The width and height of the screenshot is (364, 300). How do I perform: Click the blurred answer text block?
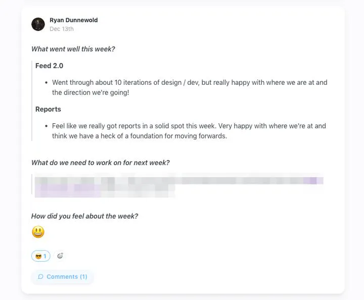[x=177, y=181]
